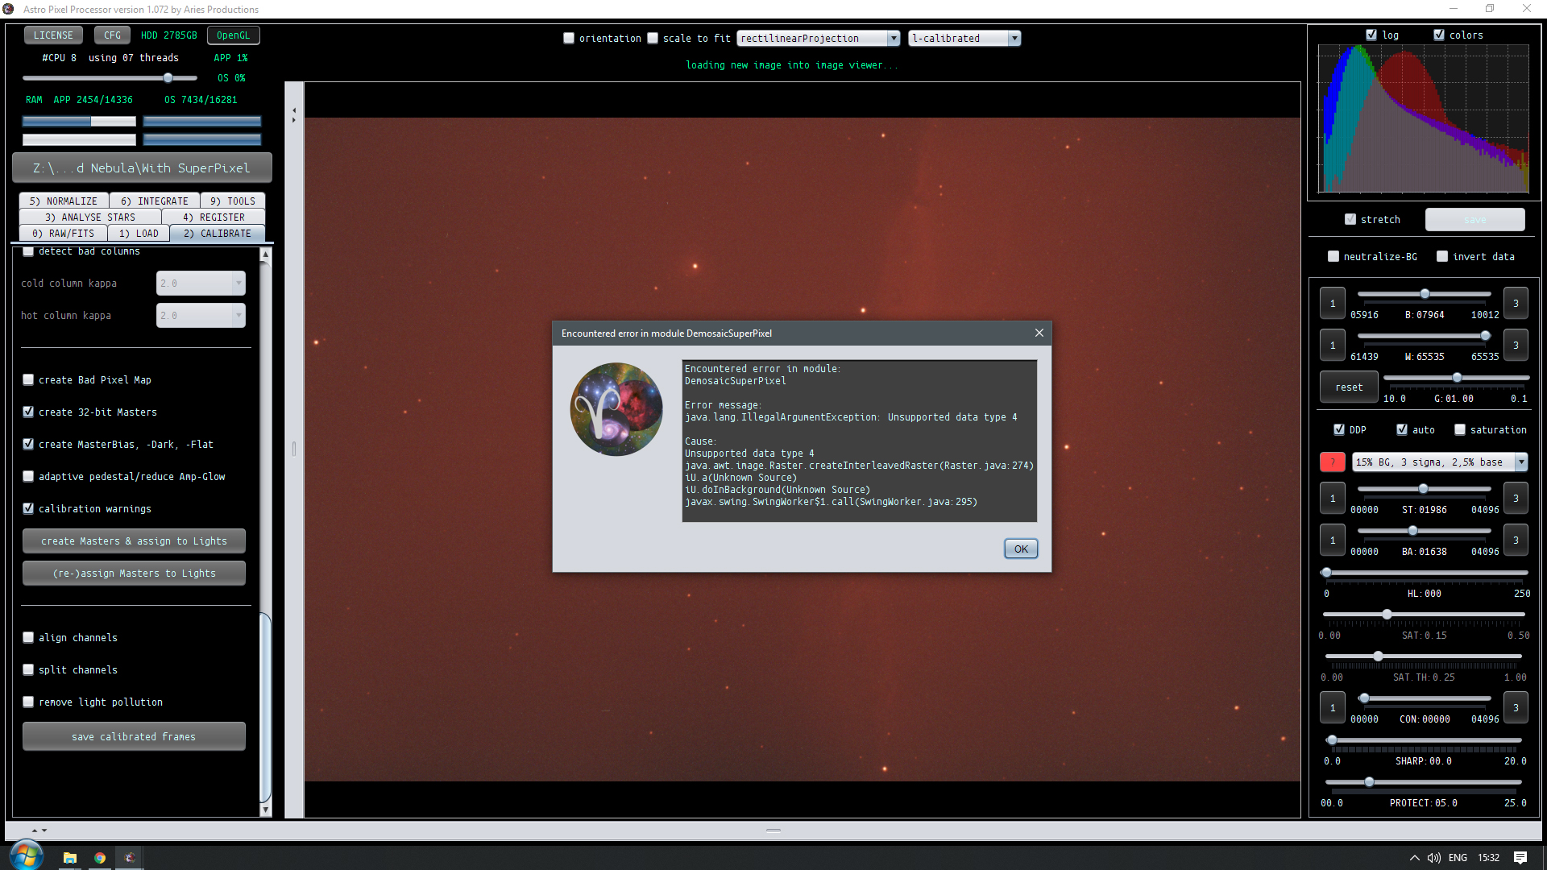Click the Chrome icon in the taskbar

(x=100, y=858)
